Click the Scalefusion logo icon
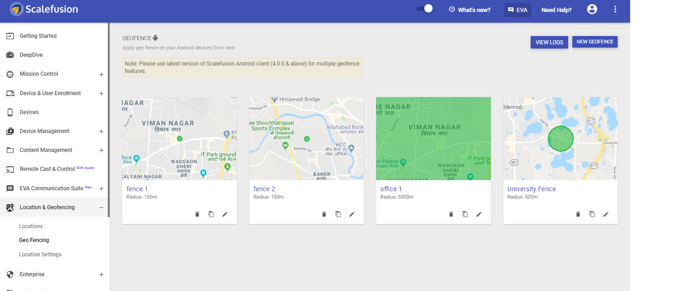694x291 pixels. pyautogui.click(x=16, y=9)
